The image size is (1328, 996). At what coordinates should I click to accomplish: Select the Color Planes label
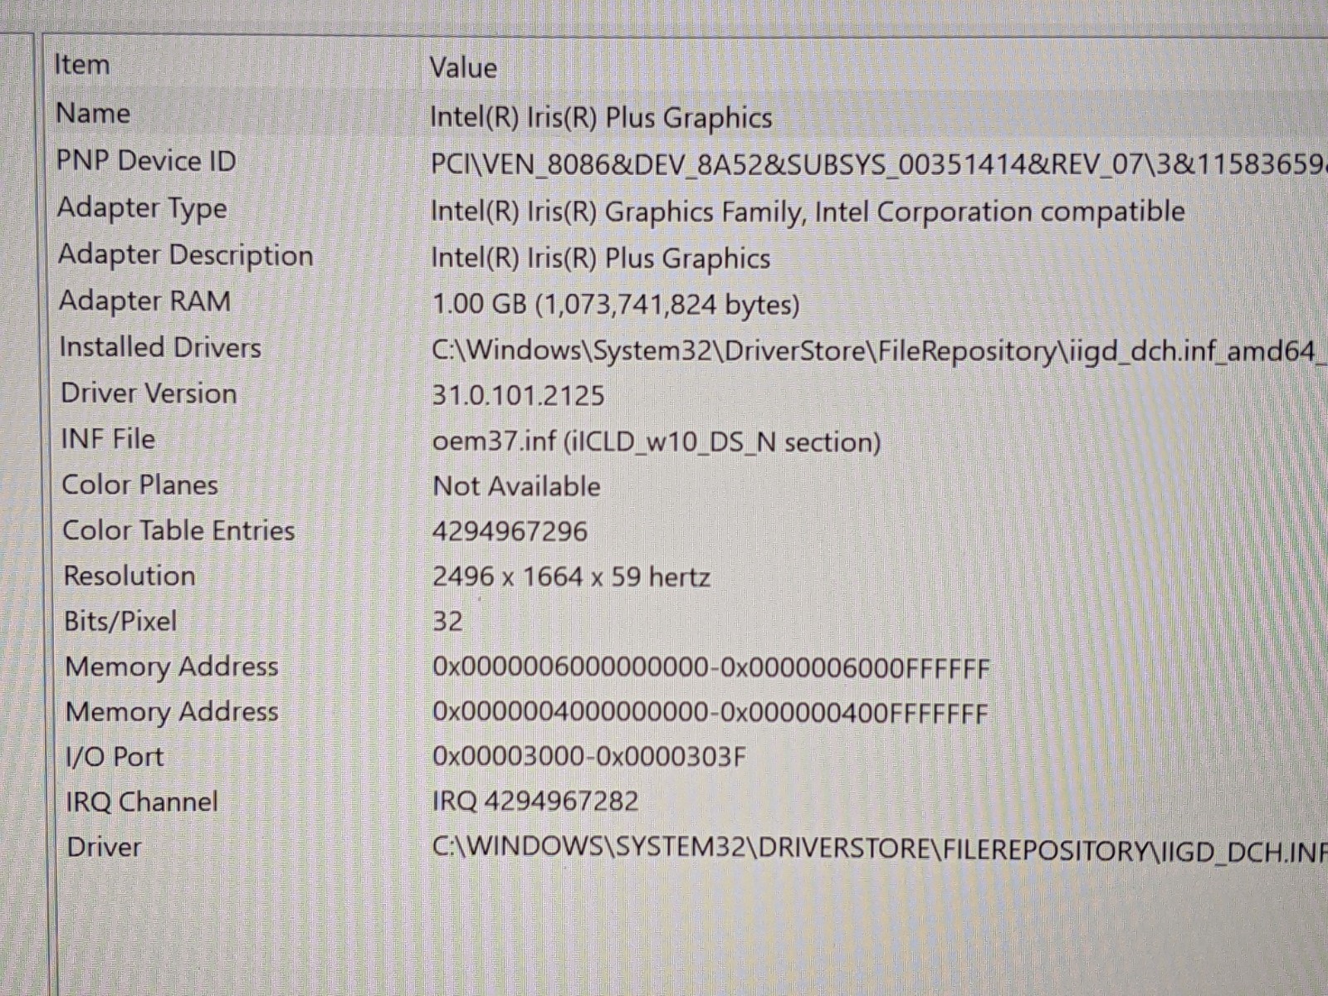pos(139,485)
